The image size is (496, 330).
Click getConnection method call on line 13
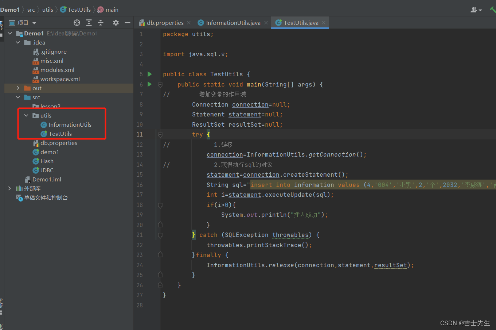coord(332,155)
